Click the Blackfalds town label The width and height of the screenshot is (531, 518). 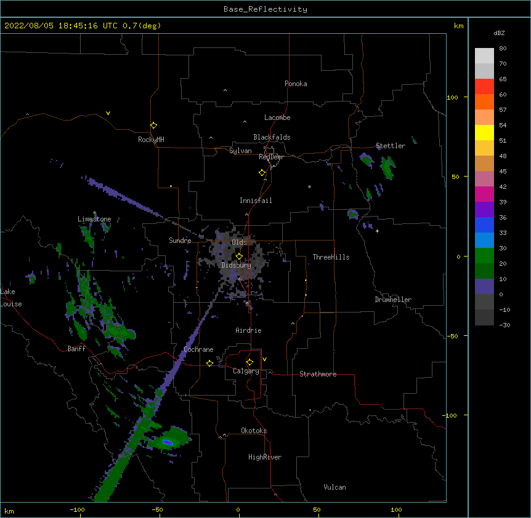pos(272,137)
